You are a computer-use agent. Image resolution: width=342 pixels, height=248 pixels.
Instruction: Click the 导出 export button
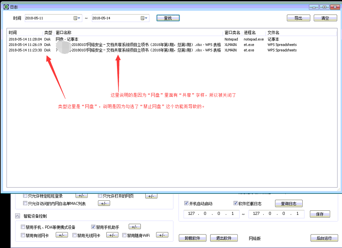tap(298, 18)
